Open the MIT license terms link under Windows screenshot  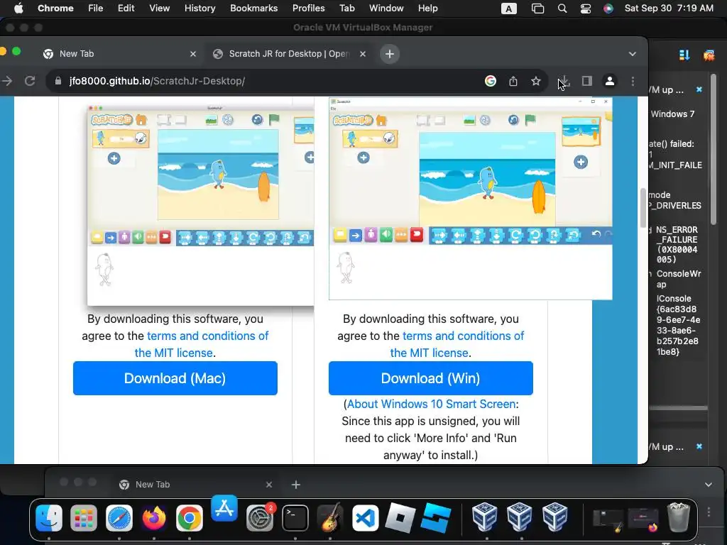tap(457, 344)
